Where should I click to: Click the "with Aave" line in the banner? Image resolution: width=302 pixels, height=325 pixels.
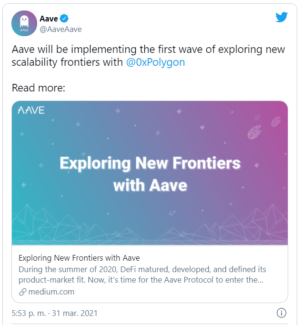tap(150, 185)
